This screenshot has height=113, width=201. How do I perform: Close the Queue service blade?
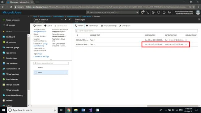pyautogui.click(x=70, y=20)
